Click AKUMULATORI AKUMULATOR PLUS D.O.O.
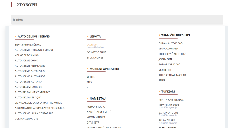The image size is (228, 128). [40, 108]
